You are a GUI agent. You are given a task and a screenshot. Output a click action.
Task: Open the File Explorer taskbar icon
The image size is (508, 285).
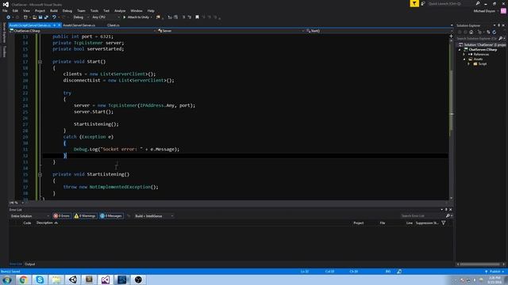click(56, 279)
